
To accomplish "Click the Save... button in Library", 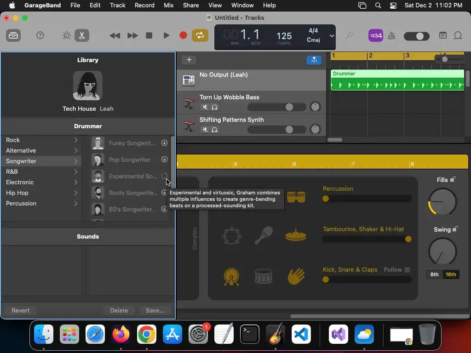I will click(x=155, y=310).
